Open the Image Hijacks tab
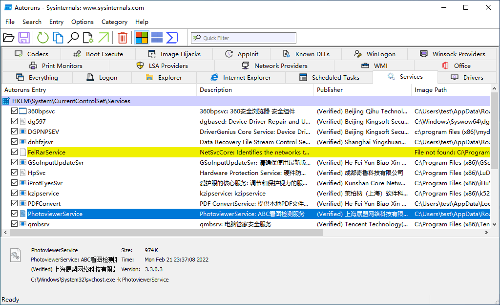 tap(174, 54)
